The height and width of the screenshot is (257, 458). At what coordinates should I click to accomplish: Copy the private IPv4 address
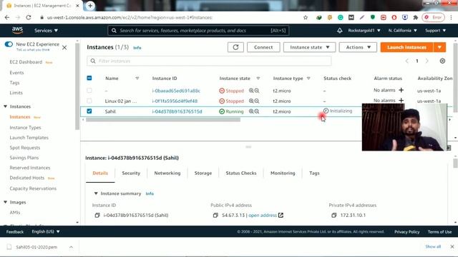[x=334, y=216]
